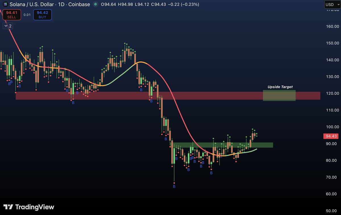Click the blue BUY 94.42 button
The height and width of the screenshot is (215, 341).
pos(42,15)
